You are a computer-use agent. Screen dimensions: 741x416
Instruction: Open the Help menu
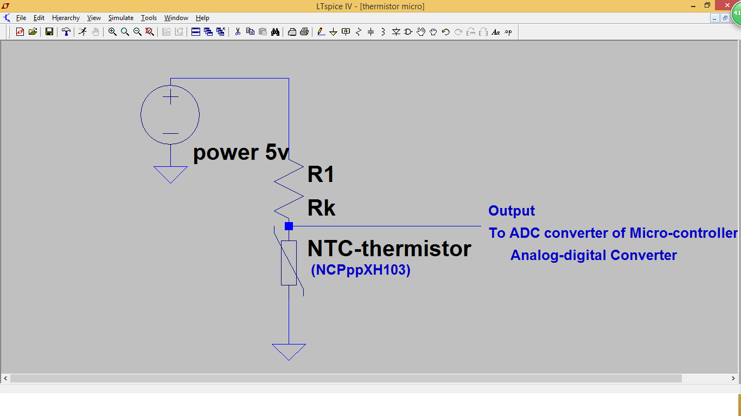tap(203, 18)
